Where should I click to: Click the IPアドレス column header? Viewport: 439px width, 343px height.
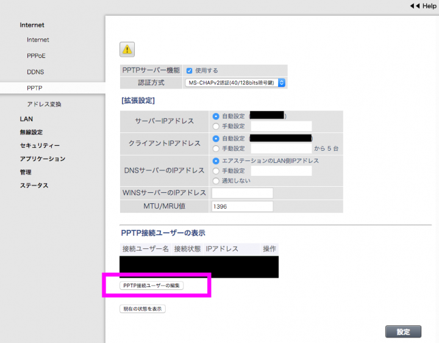coord(232,249)
